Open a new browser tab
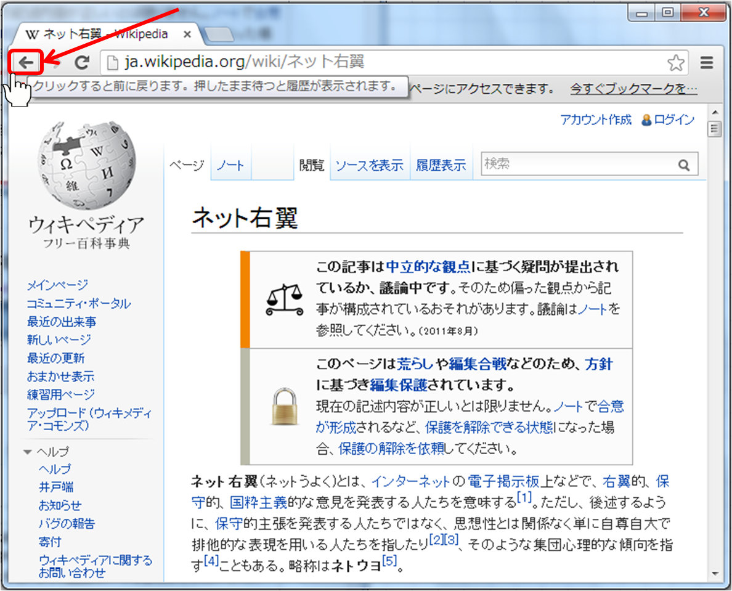The height and width of the screenshot is (591, 732). (219, 34)
